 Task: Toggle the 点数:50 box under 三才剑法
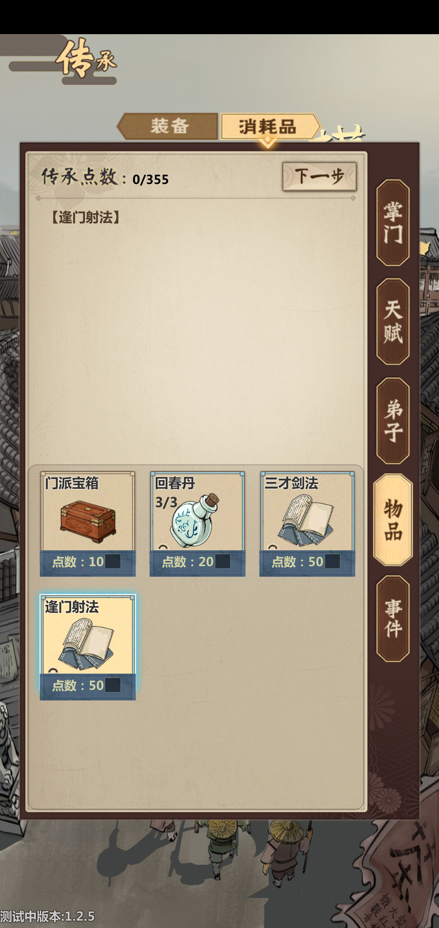point(333,561)
